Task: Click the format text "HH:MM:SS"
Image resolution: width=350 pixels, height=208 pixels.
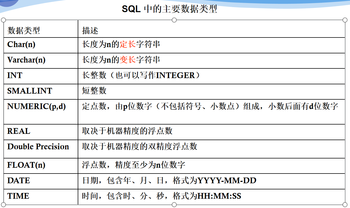Action: pyautogui.click(x=219, y=196)
